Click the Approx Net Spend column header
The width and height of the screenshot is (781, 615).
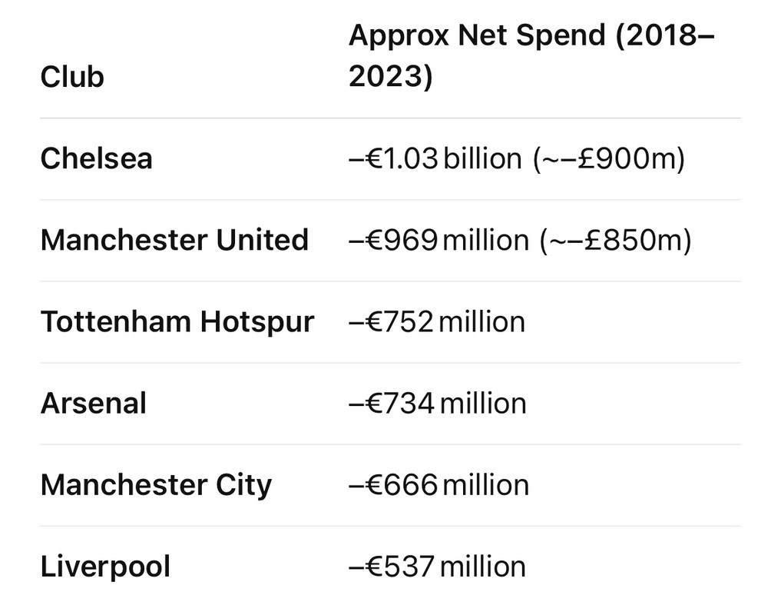click(531, 56)
